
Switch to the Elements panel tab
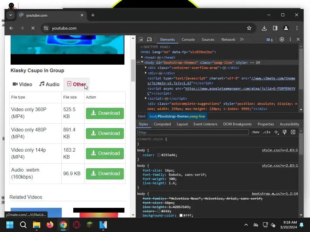pyautogui.click(x=167, y=40)
